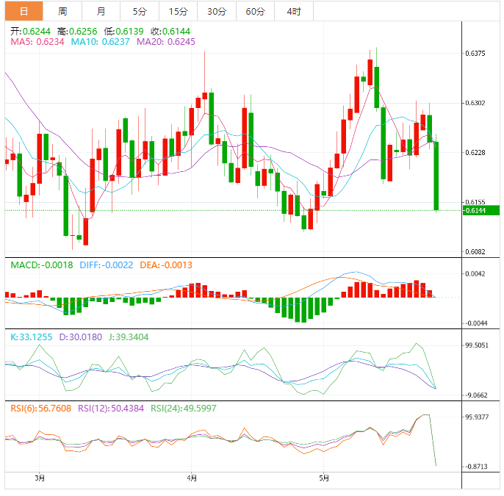504x496 pixels.
Task: Select the 30分 timeframe tab
Action: pos(217,11)
